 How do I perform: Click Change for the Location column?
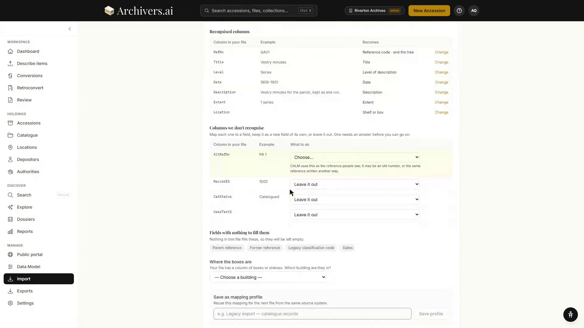click(441, 112)
